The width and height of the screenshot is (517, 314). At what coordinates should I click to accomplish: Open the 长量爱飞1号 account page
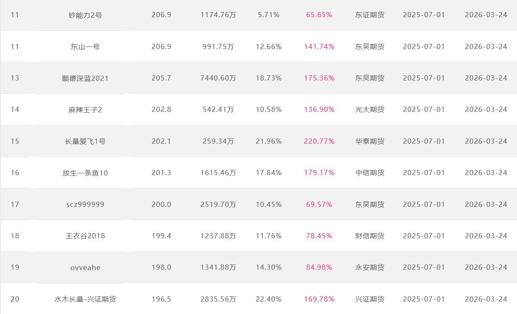pos(85,141)
